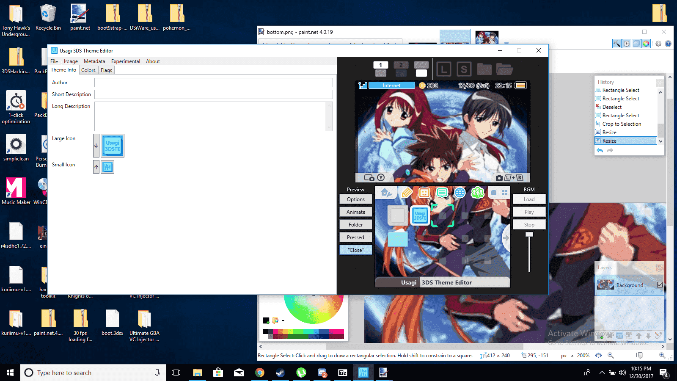Switch to the Theme Info tab
Image resolution: width=677 pixels, height=381 pixels.
(63, 70)
